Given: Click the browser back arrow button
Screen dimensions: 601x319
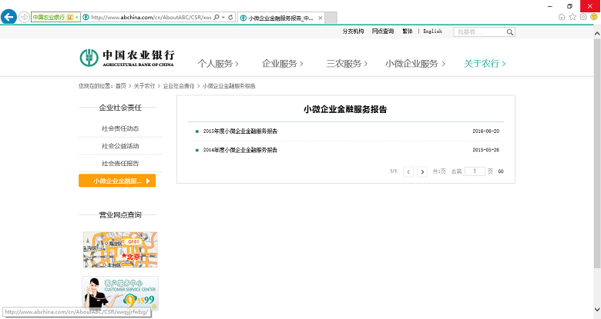Looking at the screenshot, I should point(8,17).
